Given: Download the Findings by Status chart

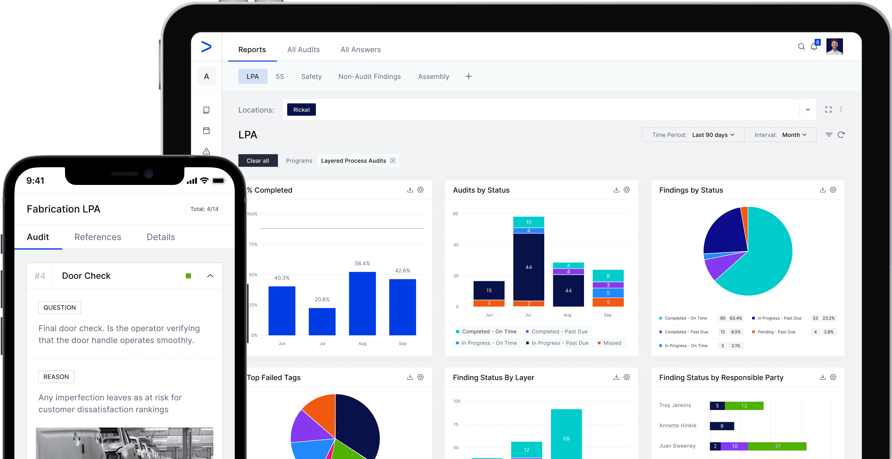Looking at the screenshot, I should 823,190.
